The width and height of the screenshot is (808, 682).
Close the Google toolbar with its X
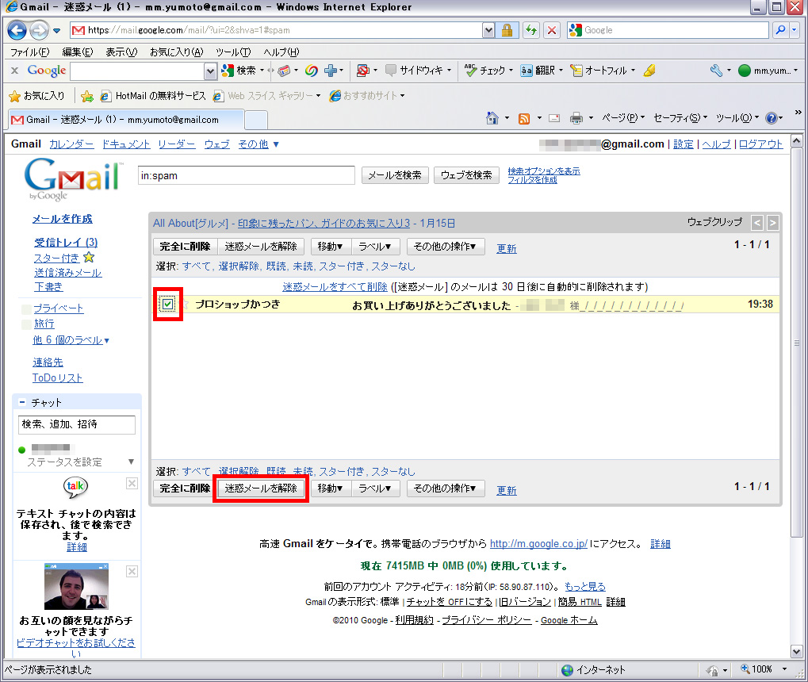[x=14, y=71]
